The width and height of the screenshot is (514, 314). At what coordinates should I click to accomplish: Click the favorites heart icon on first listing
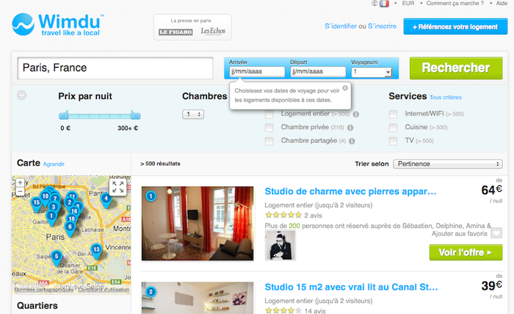pyautogui.click(x=496, y=233)
